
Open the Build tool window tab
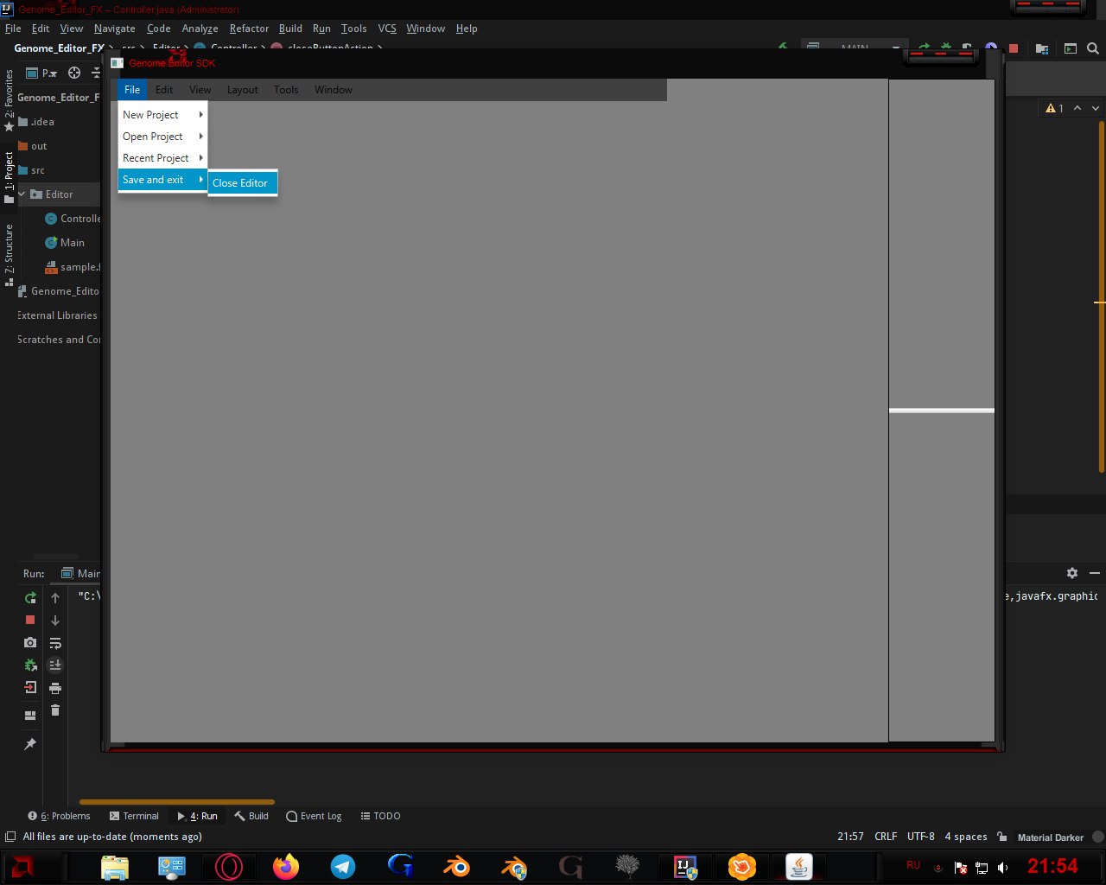[x=251, y=816]
